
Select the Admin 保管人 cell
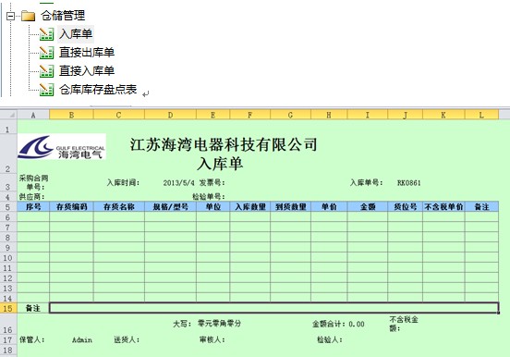click(82, 340)
